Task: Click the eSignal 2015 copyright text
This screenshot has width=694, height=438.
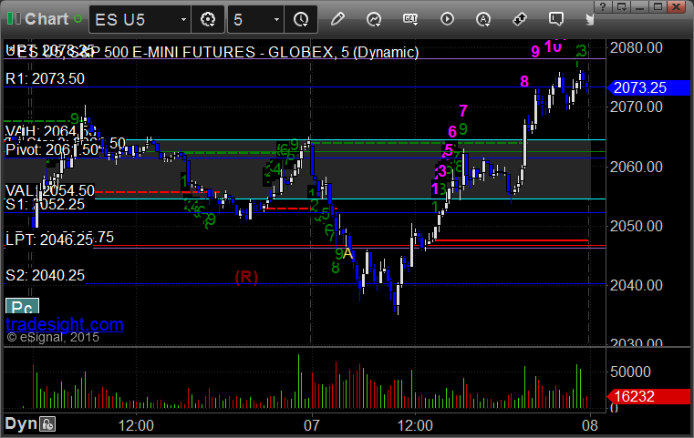Action: click(x=53, y=338)
